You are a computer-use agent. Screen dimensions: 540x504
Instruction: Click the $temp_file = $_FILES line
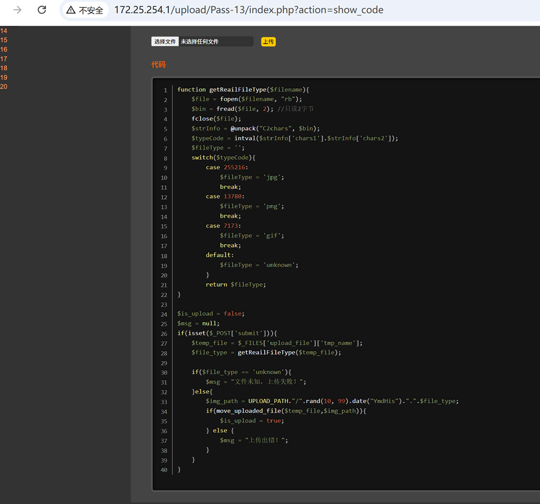pos(277,343)
